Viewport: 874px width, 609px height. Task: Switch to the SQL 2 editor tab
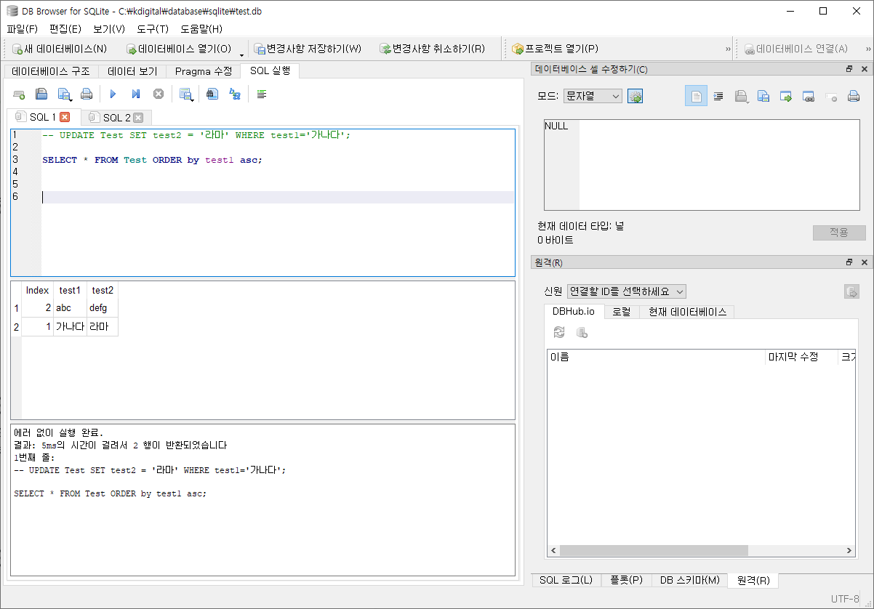116,118
